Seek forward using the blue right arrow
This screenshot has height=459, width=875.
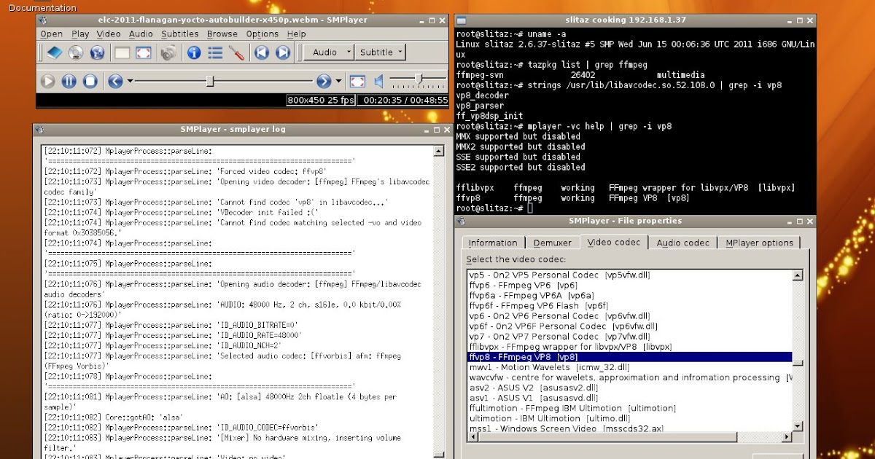pyautogui.click(x=324, y=81)
